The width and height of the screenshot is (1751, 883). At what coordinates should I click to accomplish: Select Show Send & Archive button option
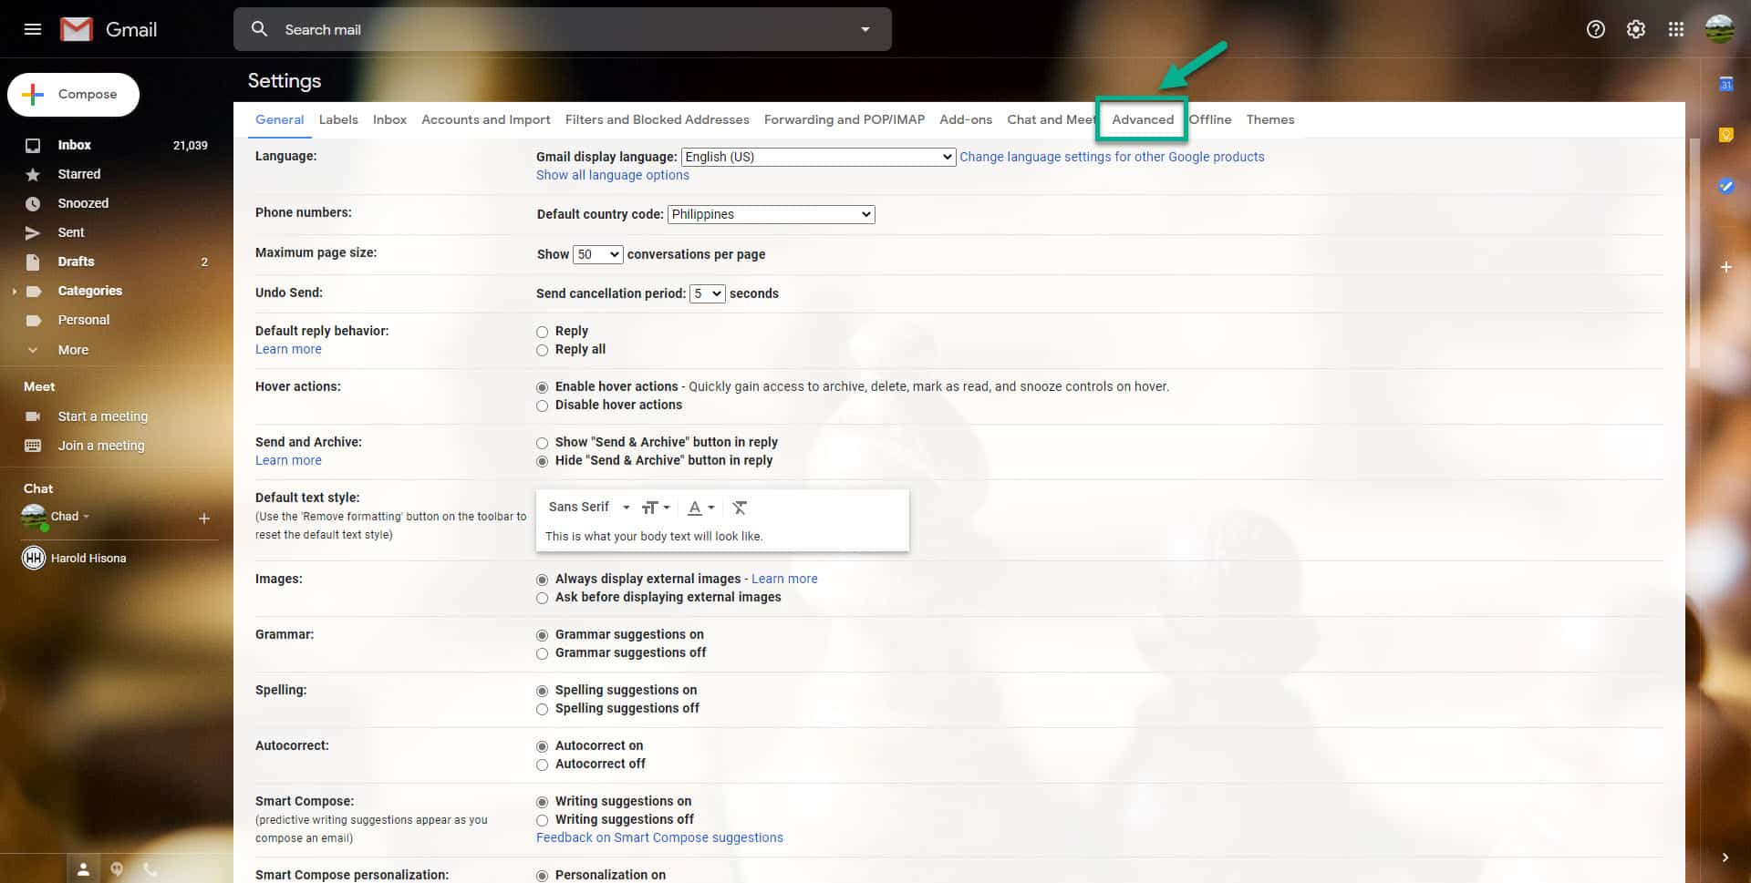542,443
